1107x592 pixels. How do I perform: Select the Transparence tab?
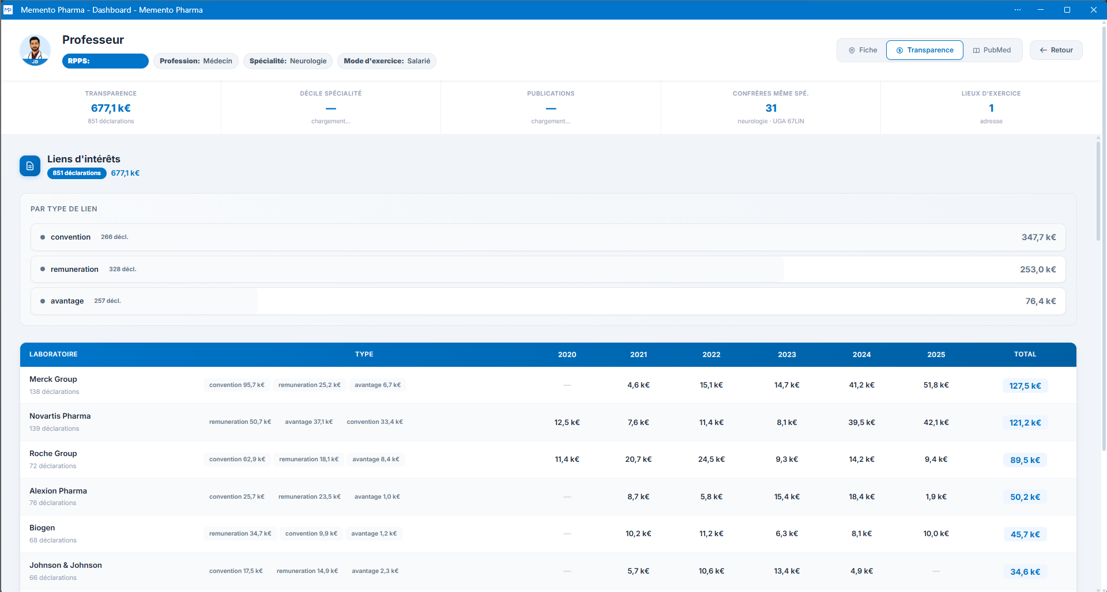(x=925, y=50)
